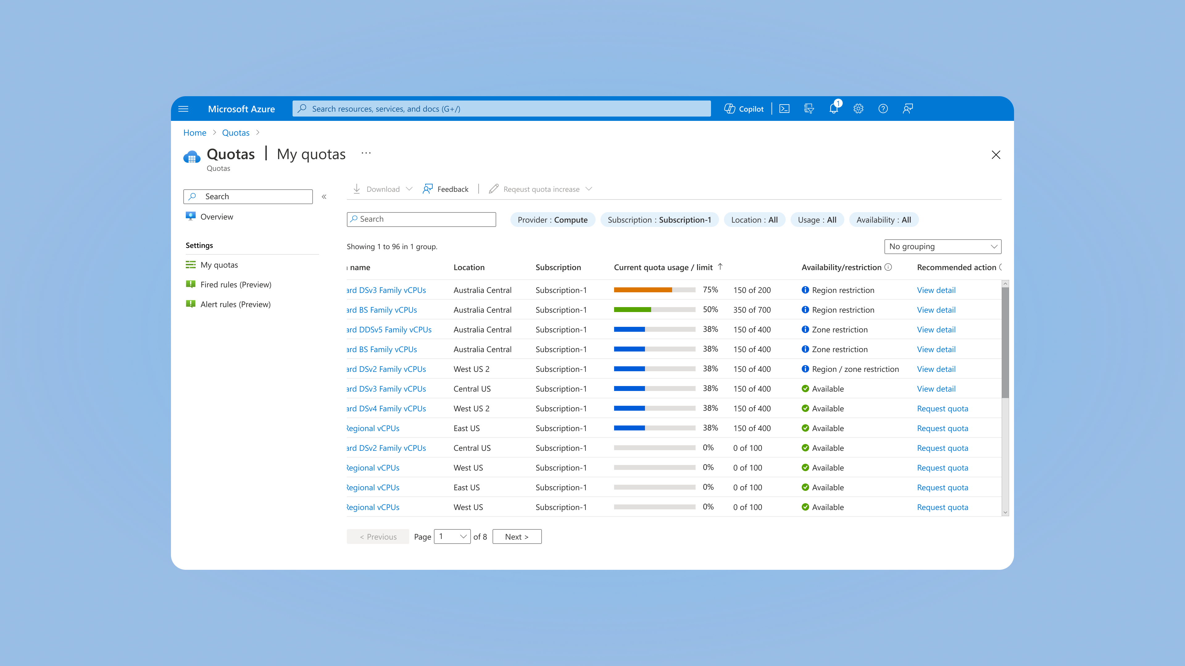Focus the quota table Search field
The height and width of the screenshot is (666, 1185).
click(421, 219)
